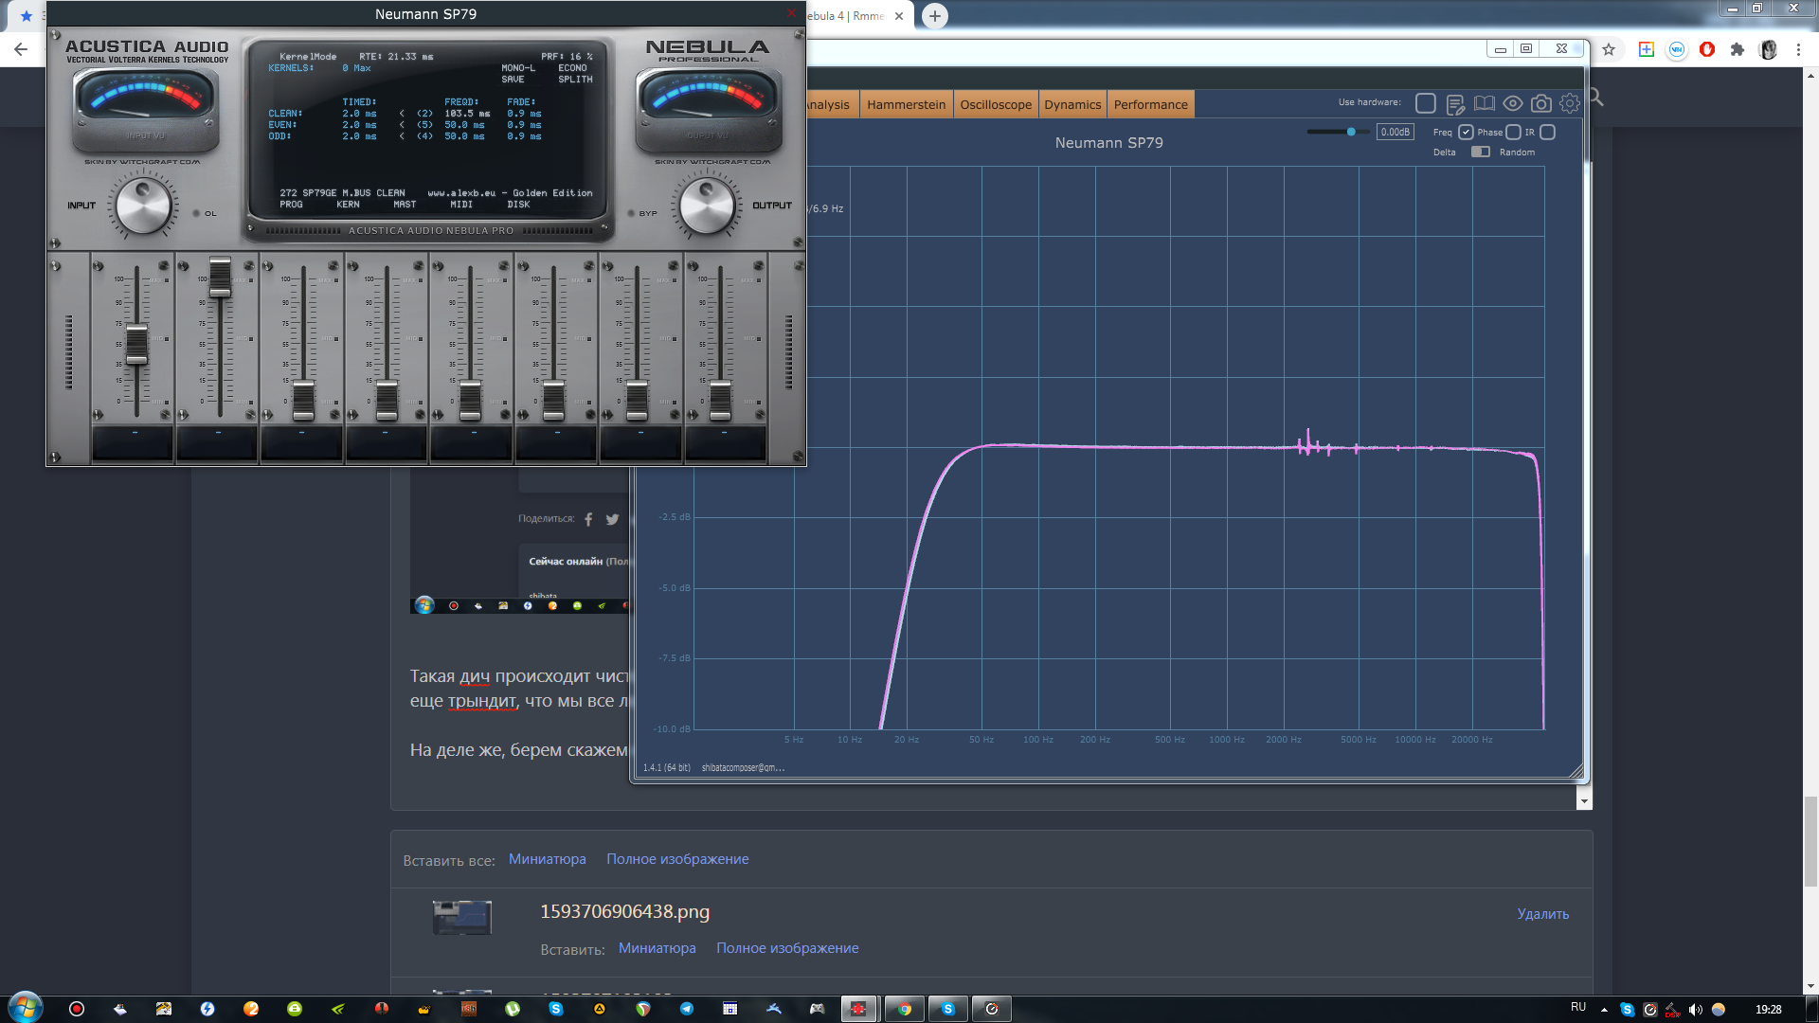
Task: Click 'Удалить' link for 1593706906438.png
Action: click(1542, 914)
